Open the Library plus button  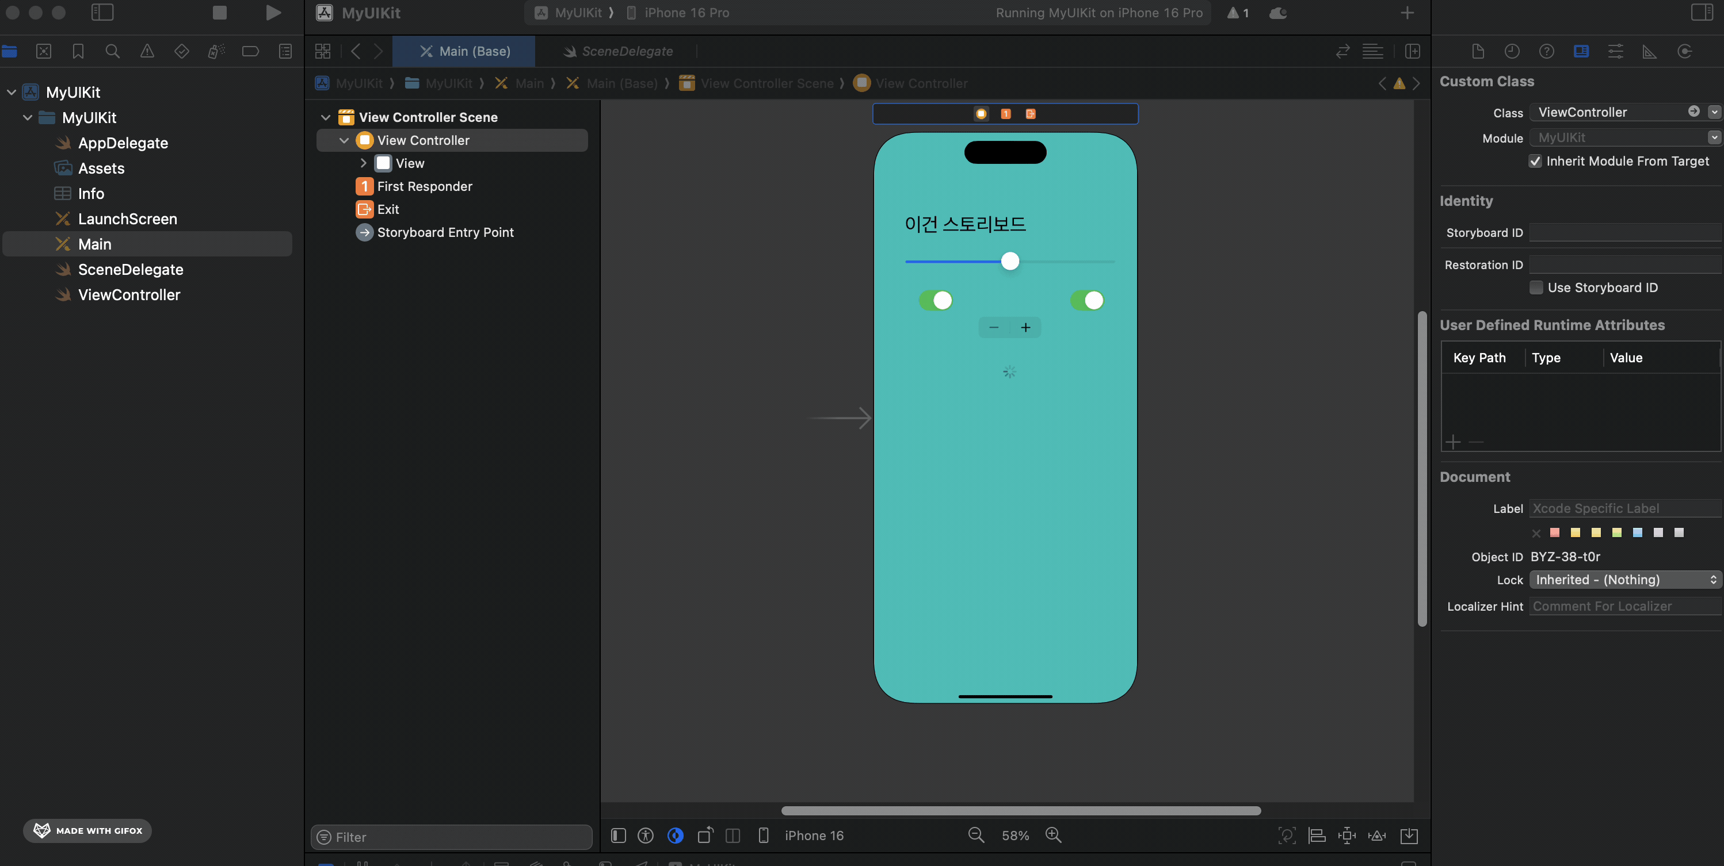(x=1407, y=13)
